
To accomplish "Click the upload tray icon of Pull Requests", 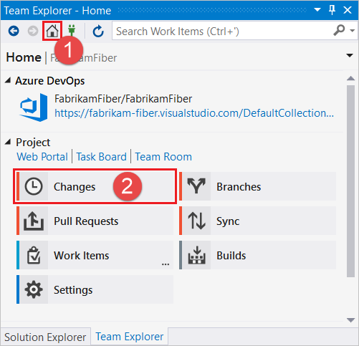I will coord(34,221).
